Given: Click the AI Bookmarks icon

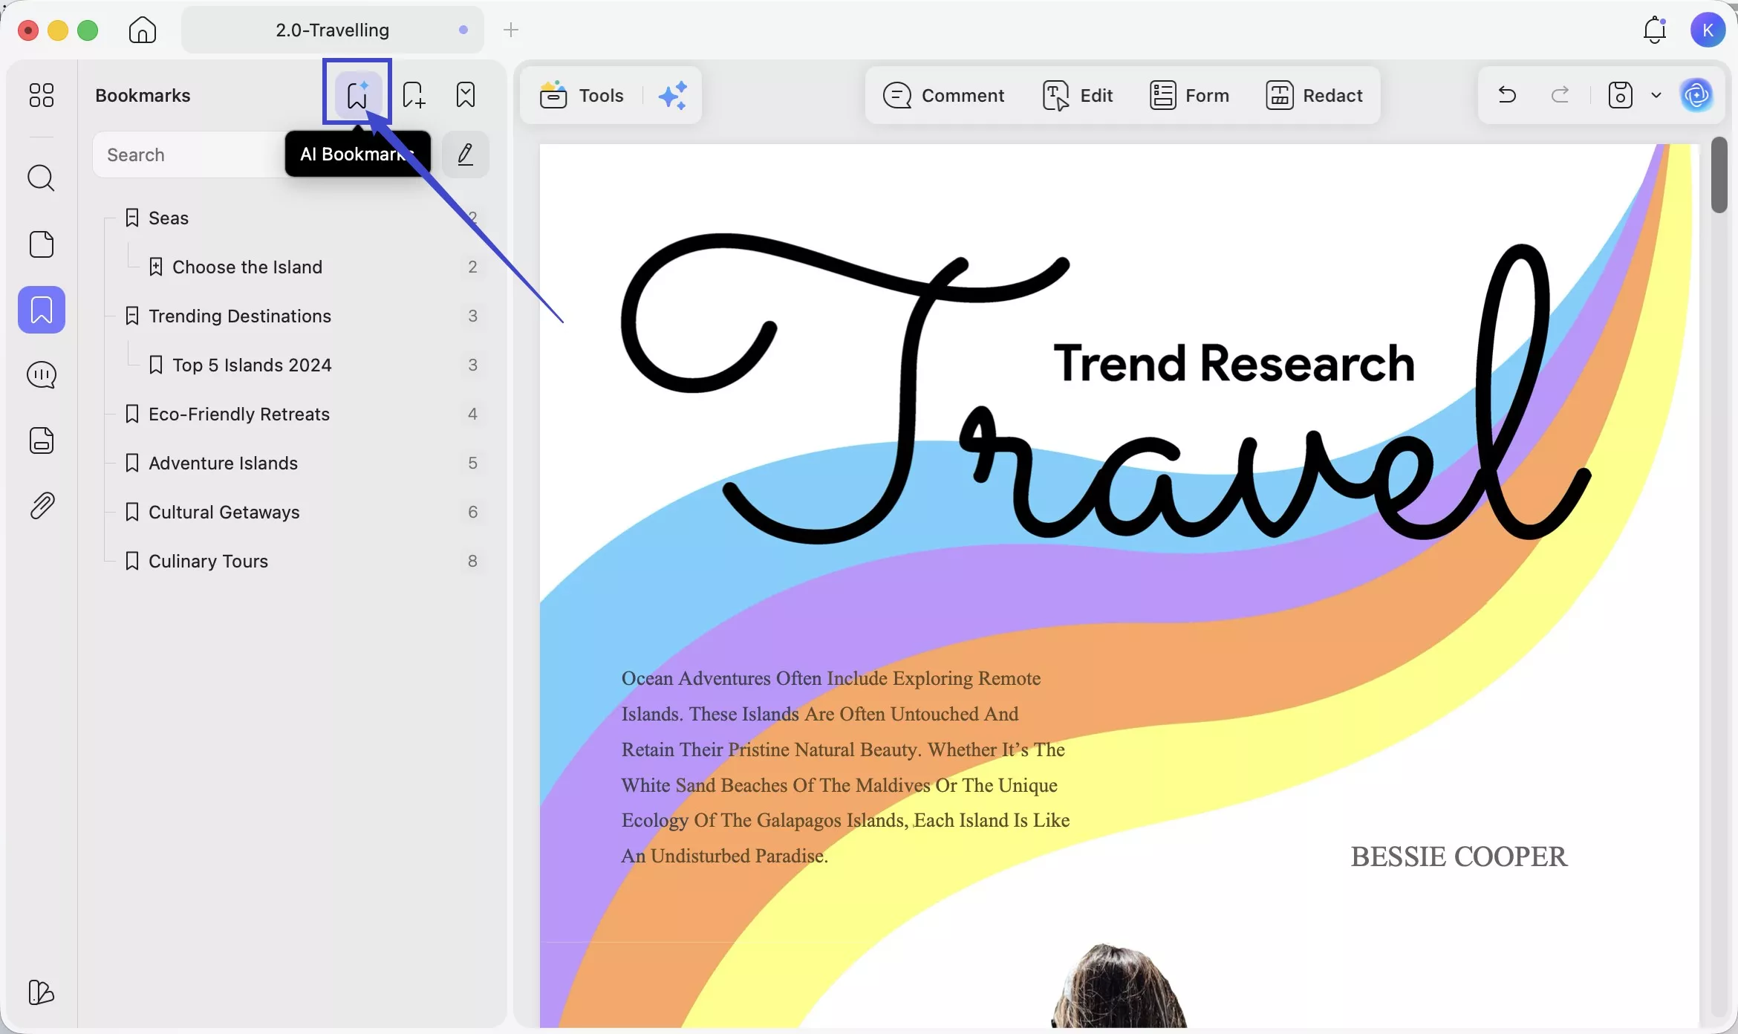Looking at the screenshot, I should tap(357, 94).
